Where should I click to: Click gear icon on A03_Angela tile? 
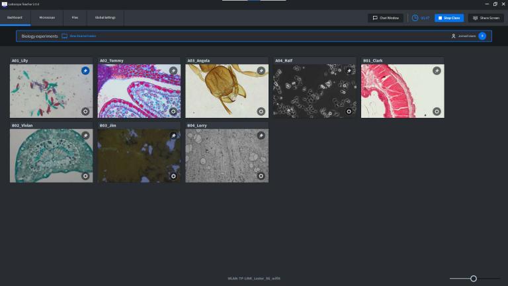point(261,111)
